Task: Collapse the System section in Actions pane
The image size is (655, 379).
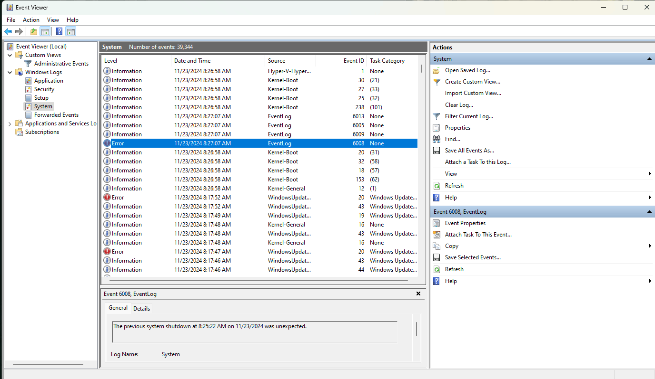Action: (x=649, y=59)
